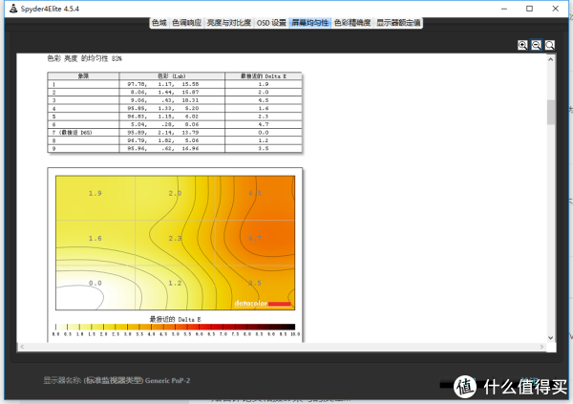Open the 显示器额定值 tab
573x404 pixels.
tap(398, 23)
